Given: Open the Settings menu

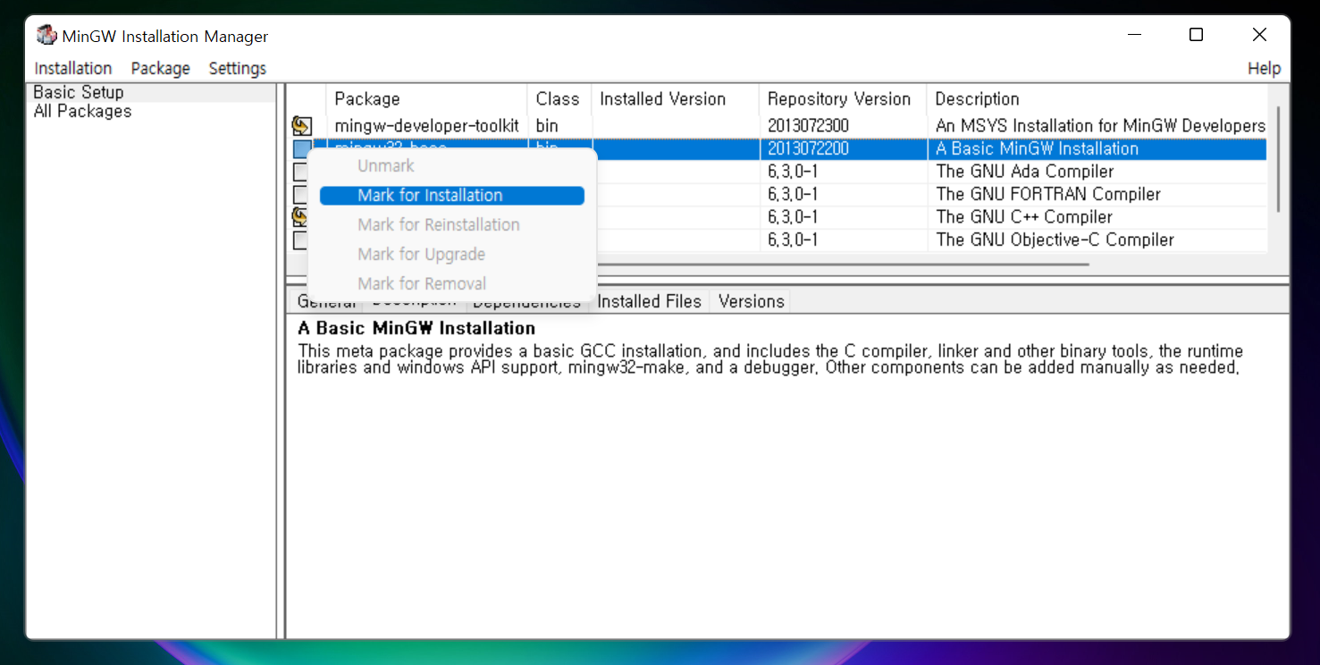Looking at the screenshot, I should (238, 69).
